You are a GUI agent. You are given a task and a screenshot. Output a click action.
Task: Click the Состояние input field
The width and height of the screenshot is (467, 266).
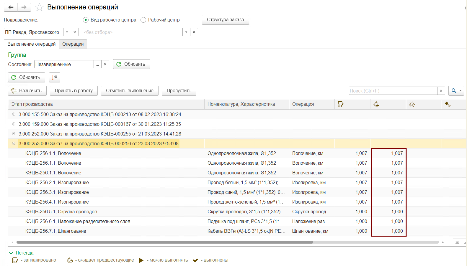(64, 64)
